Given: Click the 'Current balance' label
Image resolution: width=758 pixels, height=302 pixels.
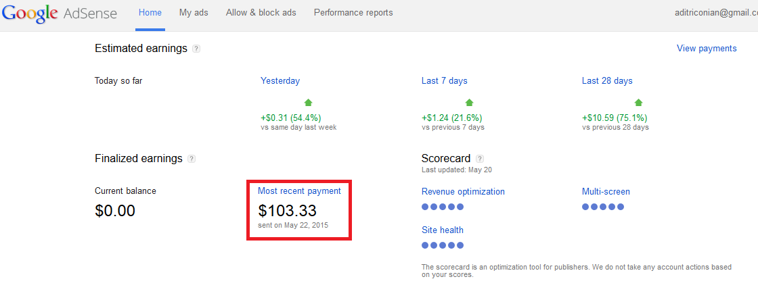Looking at the screenshot, I should (125, 191).
